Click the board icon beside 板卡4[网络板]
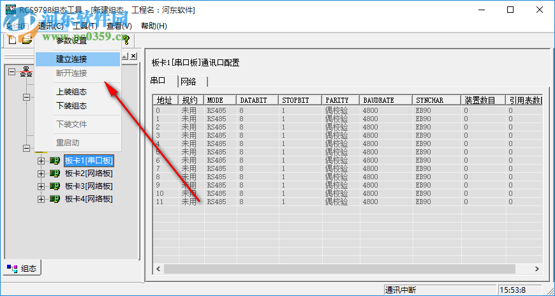555x296 pixels. click(x=54, y=199)
